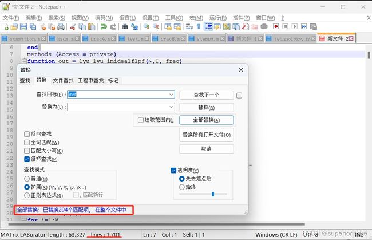This screenshot has width=372, height=240.
Task: Select the 普通(N) search mode radio
Action: click(x=27, y=179)
